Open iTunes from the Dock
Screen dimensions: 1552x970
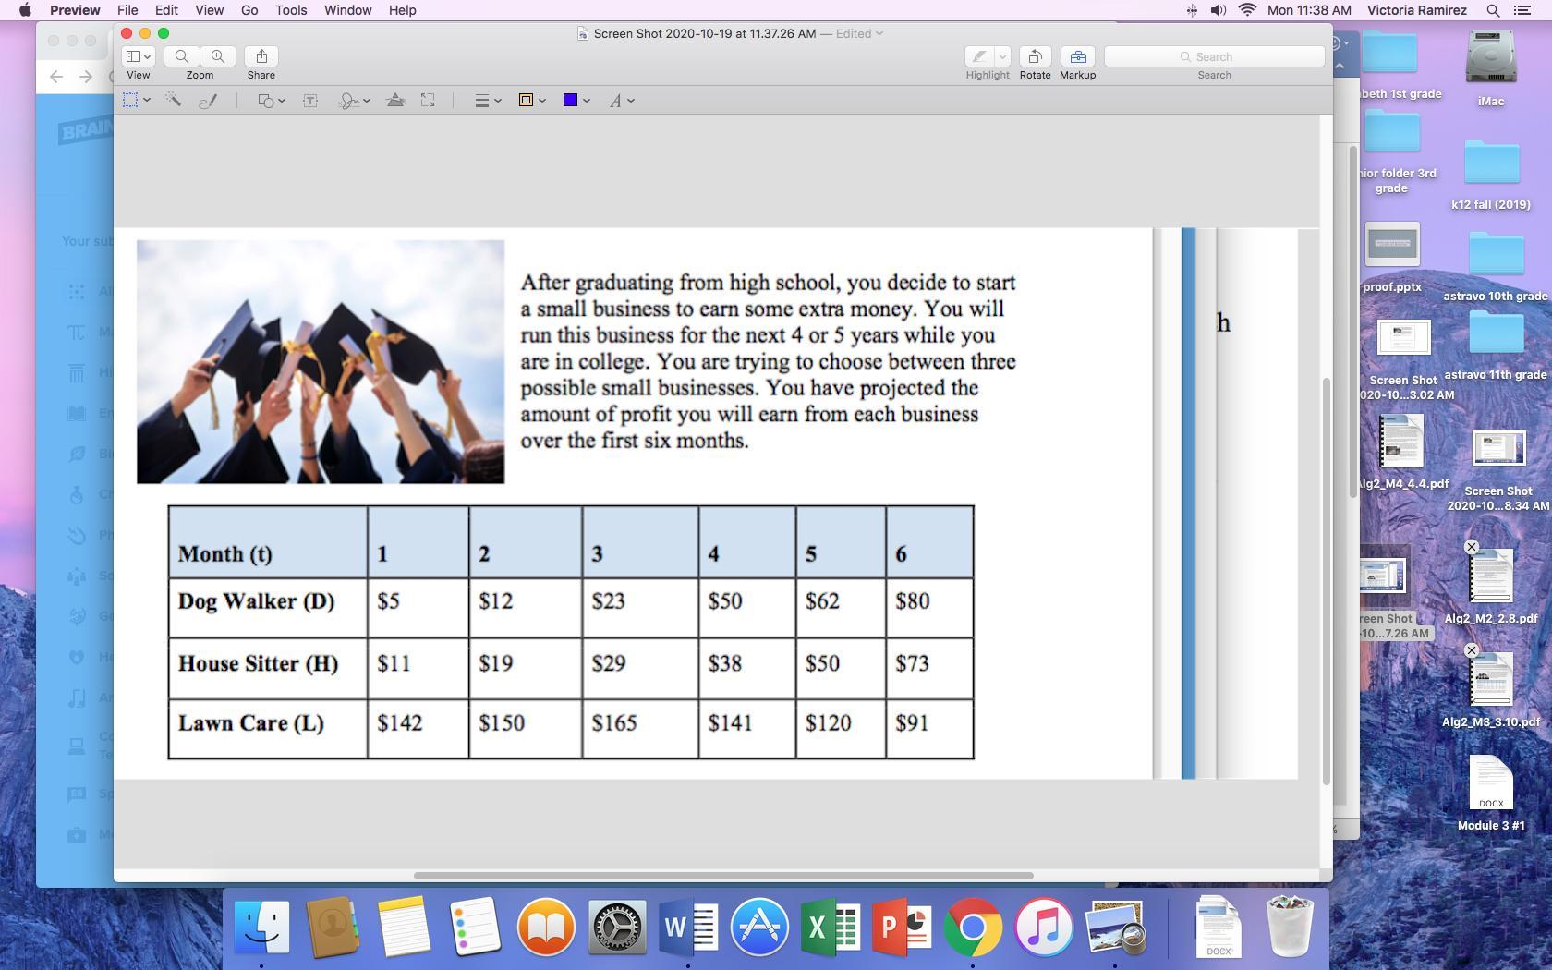click(x=1044, y=927)
